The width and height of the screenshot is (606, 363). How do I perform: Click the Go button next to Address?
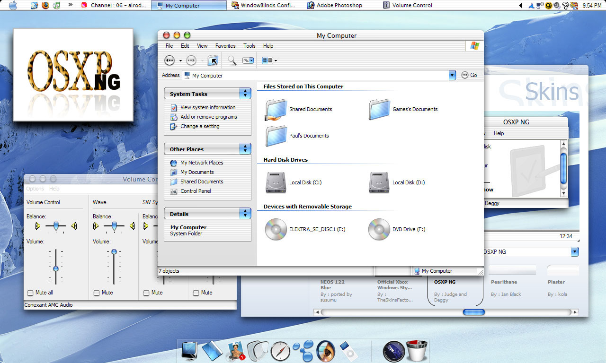pyautogui.click(x=469, y=75)
